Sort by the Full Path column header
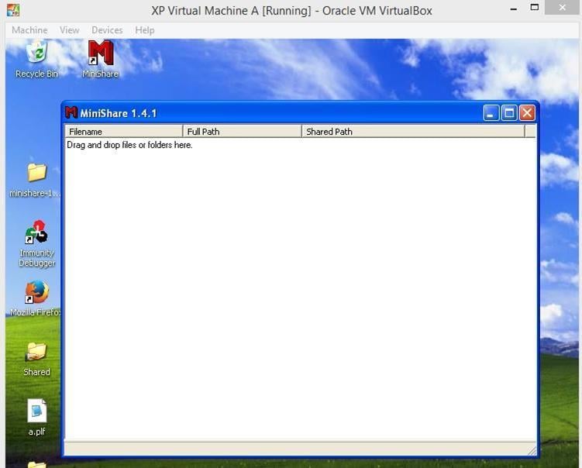Viewport: 582px width, 468px height. [242, 132]
